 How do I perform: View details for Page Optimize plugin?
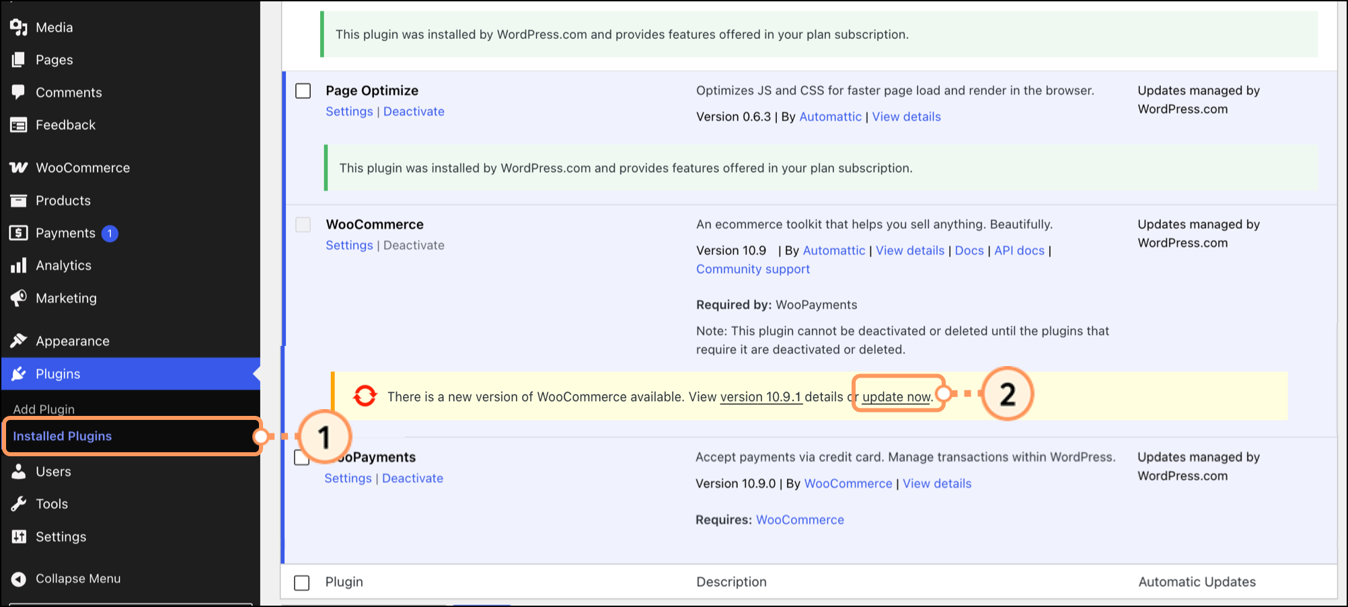point(906,116)
